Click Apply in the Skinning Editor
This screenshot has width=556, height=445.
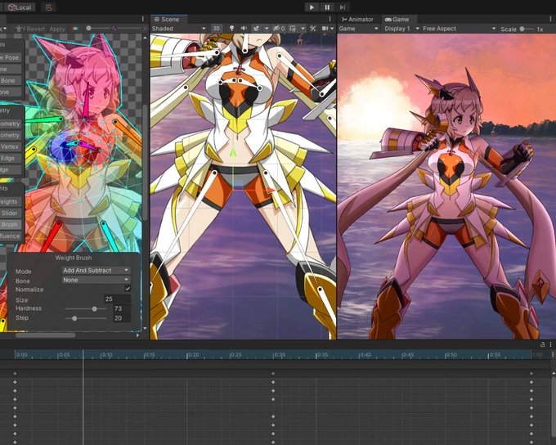pos(57,29)
